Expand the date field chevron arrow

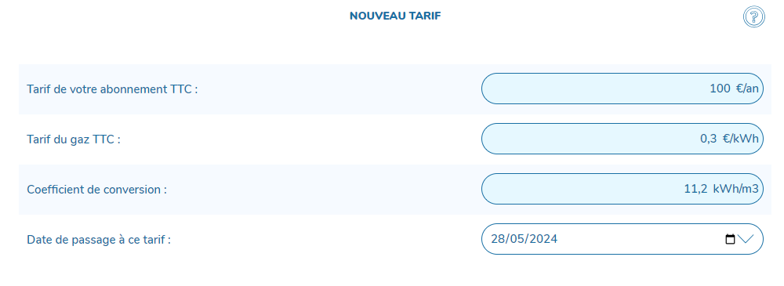[745, 239]
